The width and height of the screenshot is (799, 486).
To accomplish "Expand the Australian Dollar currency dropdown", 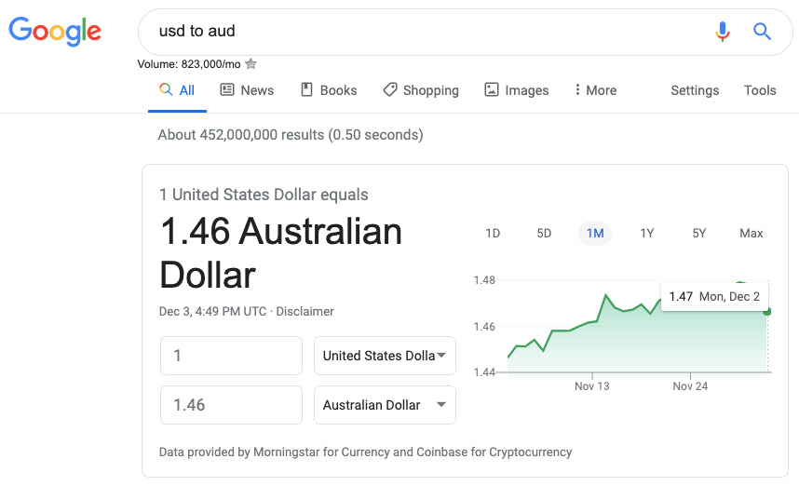I will pyautogui.click(x=385, y=405).
